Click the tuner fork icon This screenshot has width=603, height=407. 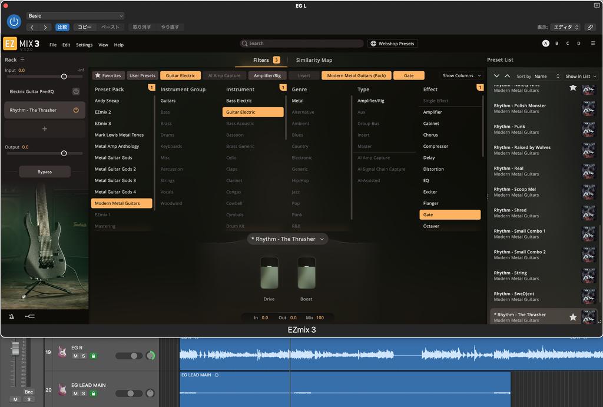click(x=29, y=316)
